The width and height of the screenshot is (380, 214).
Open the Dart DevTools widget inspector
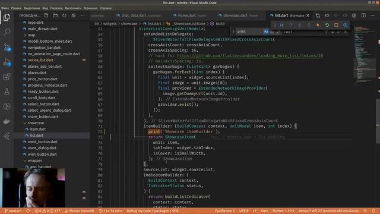(346, 25)
